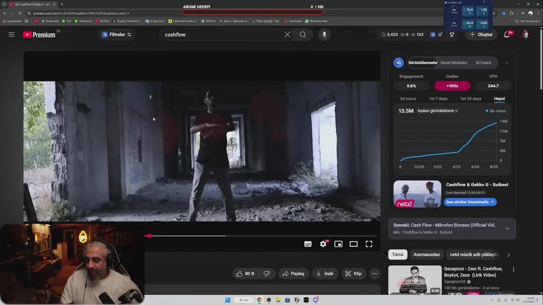543x305 pixels.
Task: Toggle theater mode view
Action: click(x=353, y=244)
